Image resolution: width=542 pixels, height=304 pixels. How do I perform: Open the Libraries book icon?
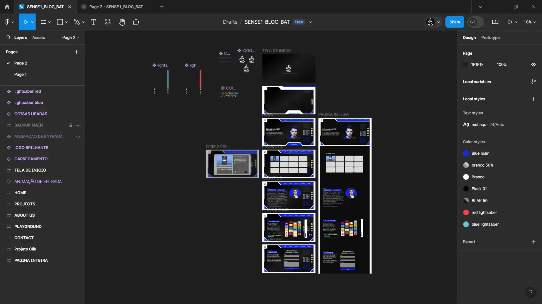495,22
